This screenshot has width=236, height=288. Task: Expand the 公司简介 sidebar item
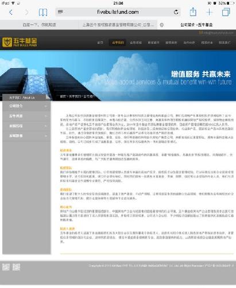click(x=26, y=106)
